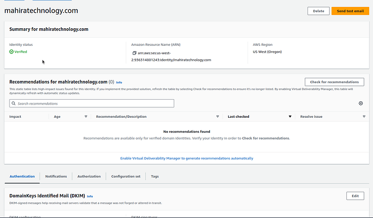
Task: Click the Age column header label
Action: 57,117
